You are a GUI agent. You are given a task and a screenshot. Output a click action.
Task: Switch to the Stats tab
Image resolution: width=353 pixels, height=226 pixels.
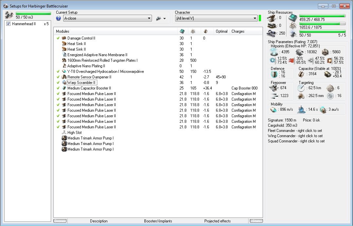(256, 221)
